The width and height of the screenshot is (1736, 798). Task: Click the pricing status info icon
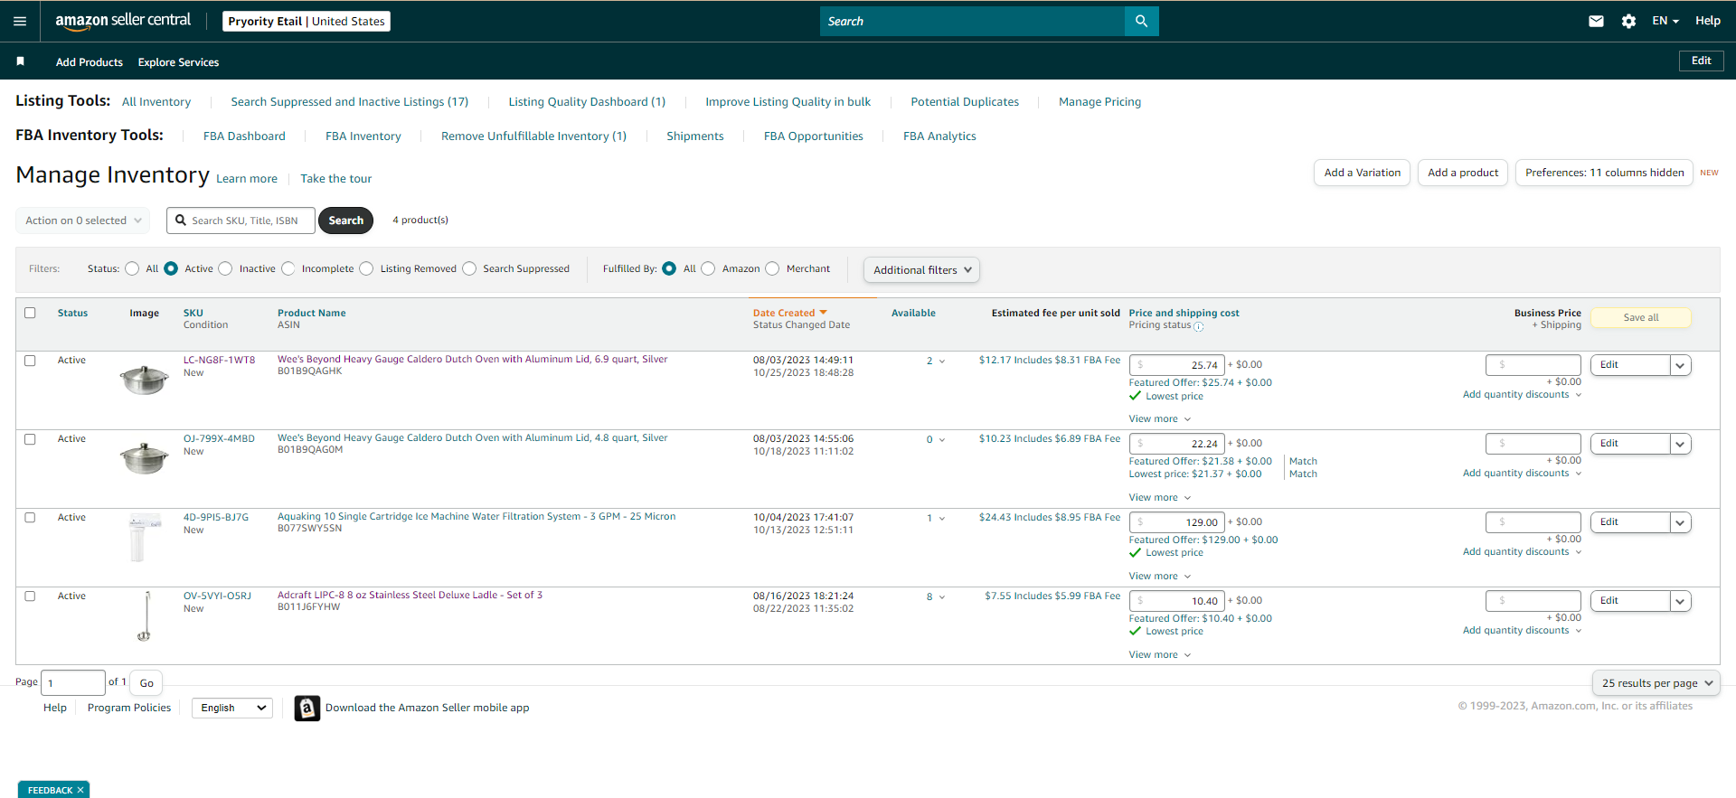[1199, 326]
